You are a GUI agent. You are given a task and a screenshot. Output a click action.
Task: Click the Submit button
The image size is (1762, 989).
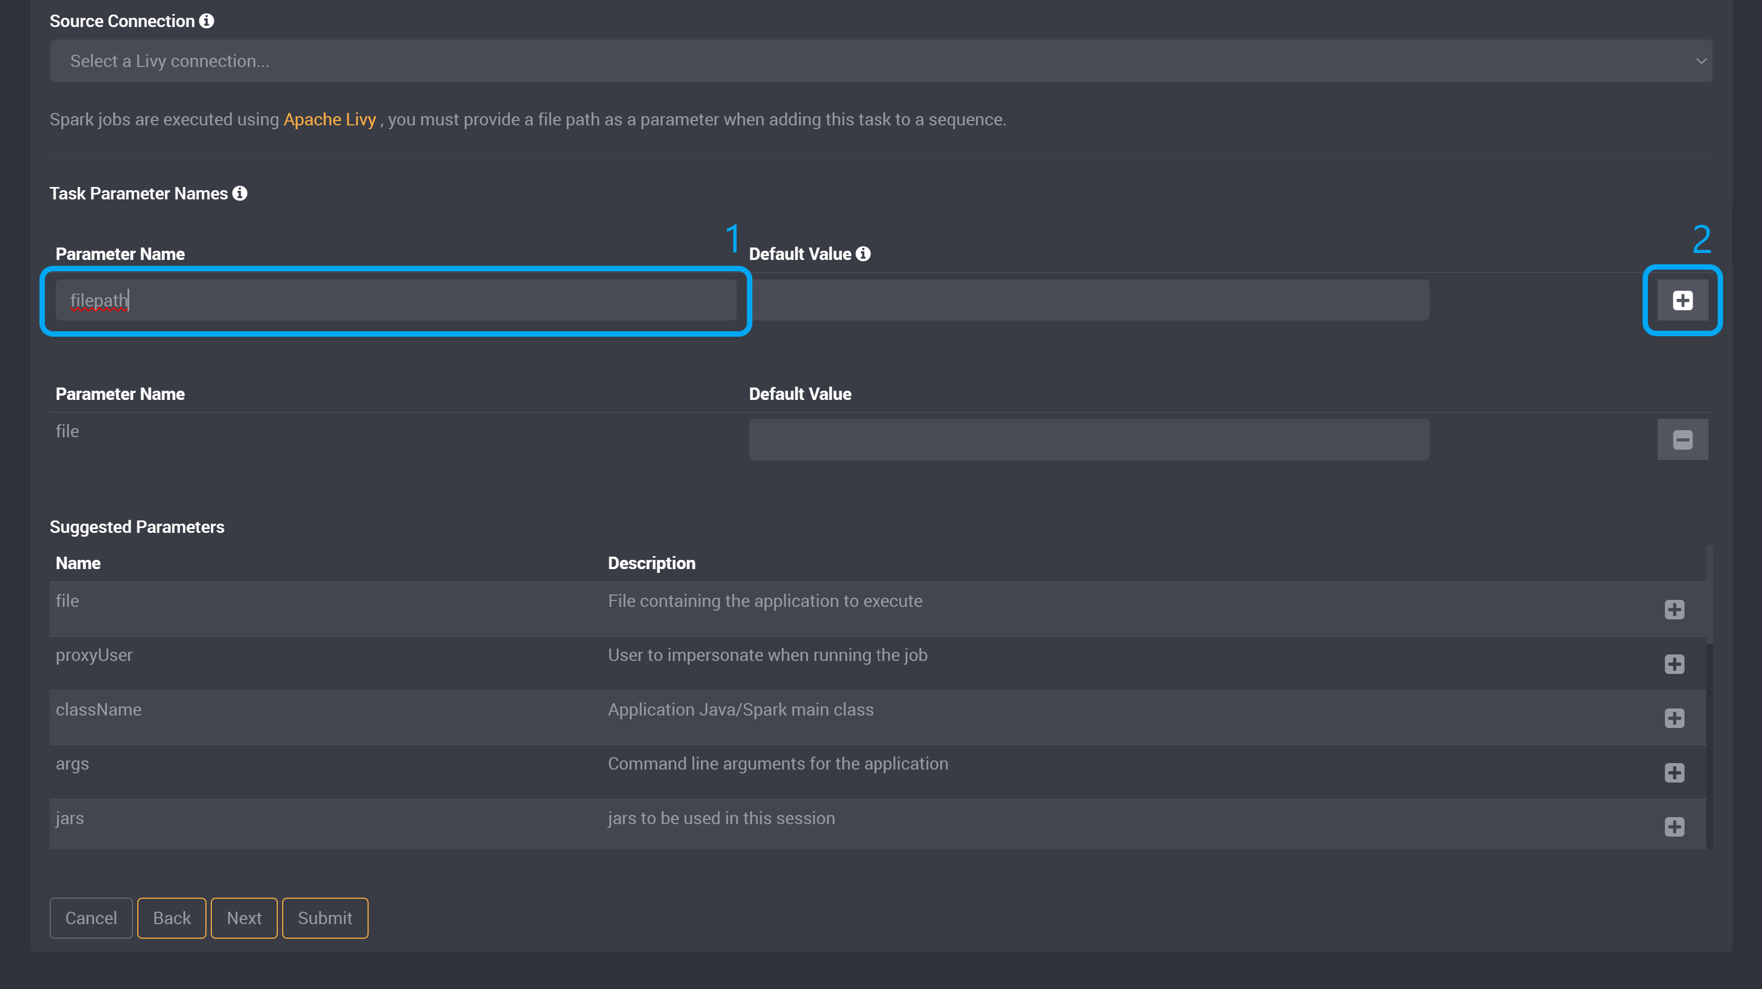[x=325, y=918]
